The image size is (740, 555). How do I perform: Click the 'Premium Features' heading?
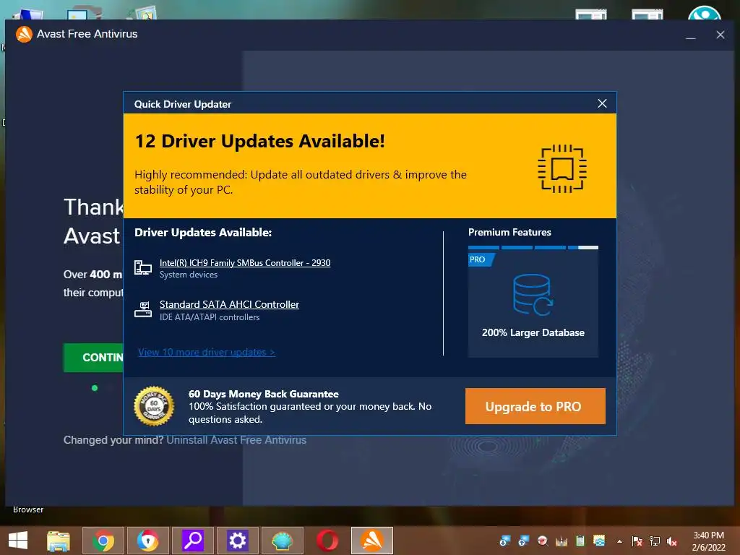pyautogui.click(x=509, y=232)
